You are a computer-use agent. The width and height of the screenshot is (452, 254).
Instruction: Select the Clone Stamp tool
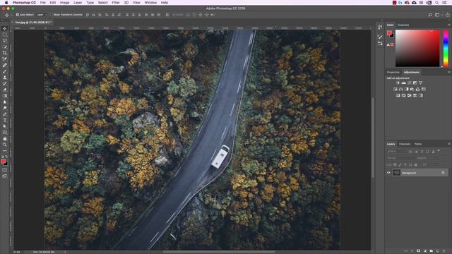pos(5,78)
